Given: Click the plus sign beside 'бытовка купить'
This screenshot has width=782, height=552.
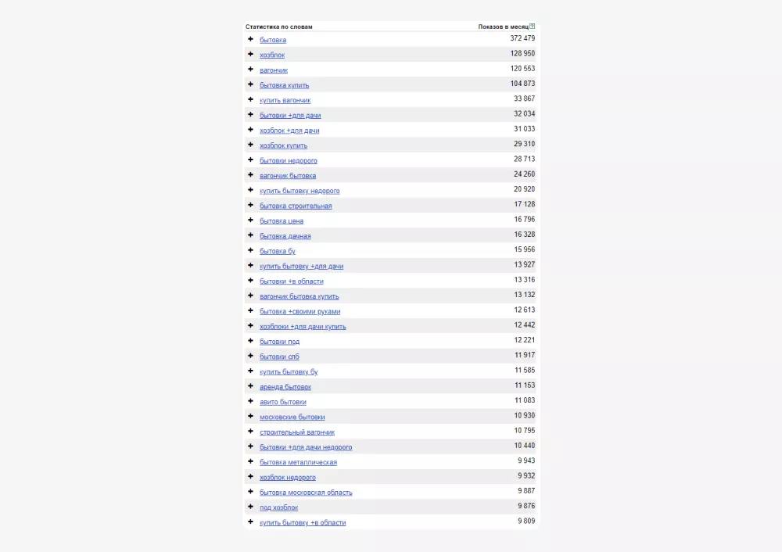Looking at the screenshot, I should [x=251, y=84].
